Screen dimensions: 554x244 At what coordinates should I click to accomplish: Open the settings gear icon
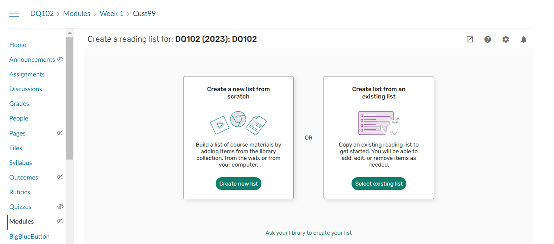(x=506, y=39)
